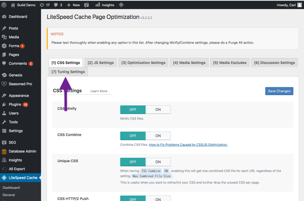The height and width of the screenshot is (201, 304).
Task: Open the Posts menu label in sidebar
Action: coord(13,28)
